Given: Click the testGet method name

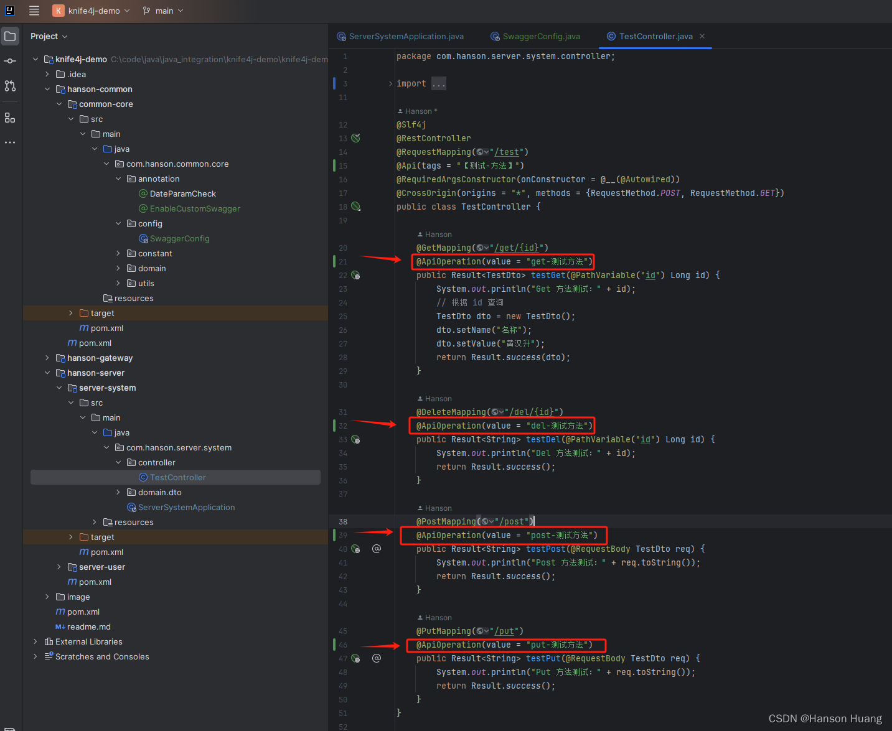Looking at the screenshot, I should click(548, 275).
